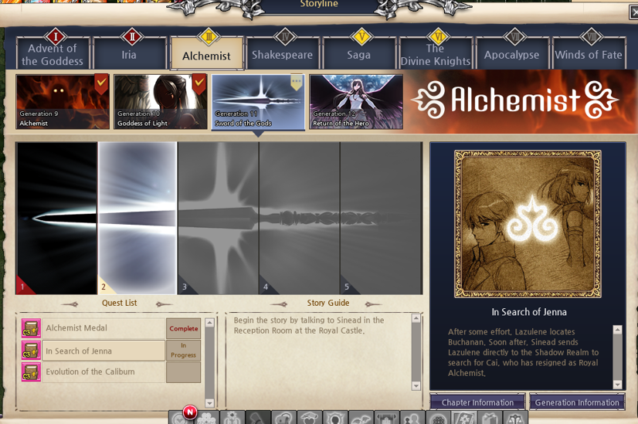Open the two-people friends icon
This screenshot has height=424, width=638.
(412, 418)
